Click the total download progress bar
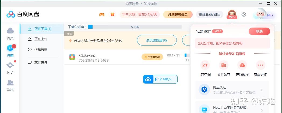This screenshot has height=113, width=282. (x=135, y=27)
